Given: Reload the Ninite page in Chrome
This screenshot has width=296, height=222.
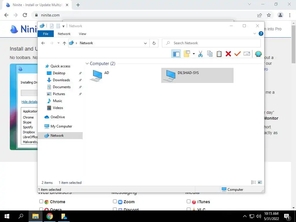Looking at the screenshot, I should (x=25, y=15).
